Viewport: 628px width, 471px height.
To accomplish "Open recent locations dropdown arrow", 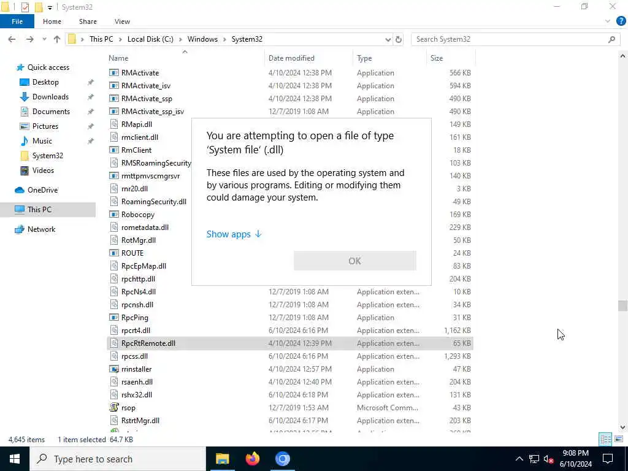I will pyautogui.click(x=44, y=39).
